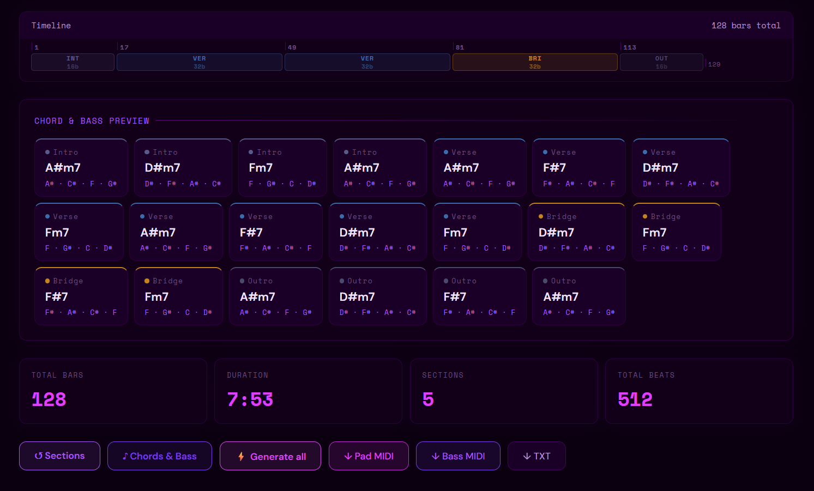Select the OUT 16b timeline segment
The height and width of the screenshot is (491, 814).
(x=661, y=62)
